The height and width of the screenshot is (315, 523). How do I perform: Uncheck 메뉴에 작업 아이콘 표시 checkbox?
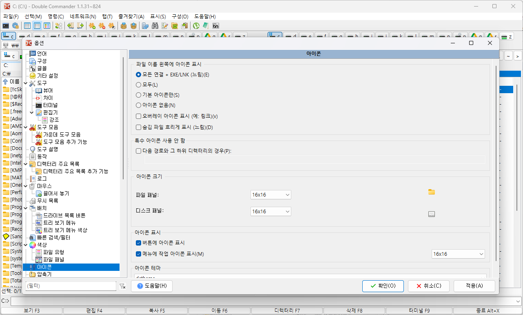point(138,254)
